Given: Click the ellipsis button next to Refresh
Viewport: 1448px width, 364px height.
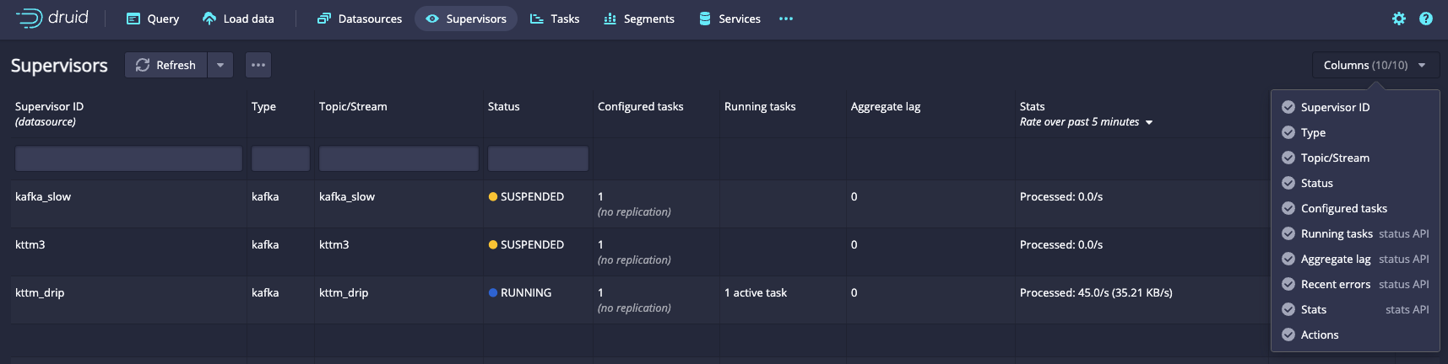Looking at the screenshot, I should 258,65.
